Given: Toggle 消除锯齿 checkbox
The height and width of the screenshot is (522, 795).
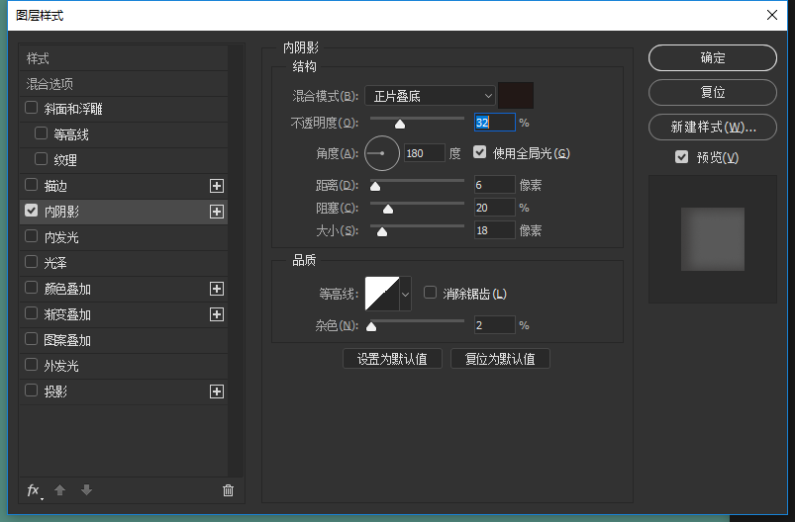Looking at the screenshot, I should coord(430,293).
